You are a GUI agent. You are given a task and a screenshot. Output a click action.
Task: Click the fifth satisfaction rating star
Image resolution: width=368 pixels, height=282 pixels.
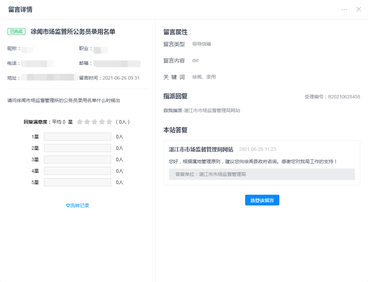109,122
